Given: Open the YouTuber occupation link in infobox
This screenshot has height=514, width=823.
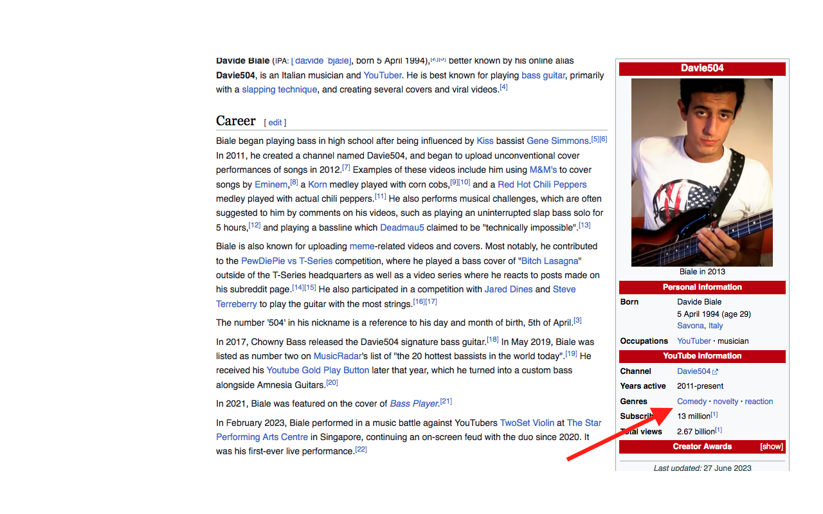Looking at the screenshot, I should point(694,341).
